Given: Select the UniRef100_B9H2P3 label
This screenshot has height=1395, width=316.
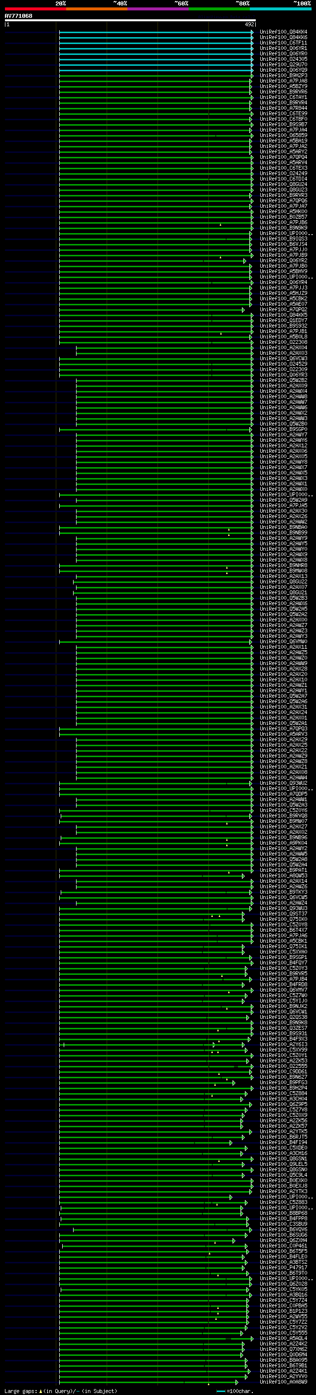Looking at the screenshot, I should [x=283, y=76].
